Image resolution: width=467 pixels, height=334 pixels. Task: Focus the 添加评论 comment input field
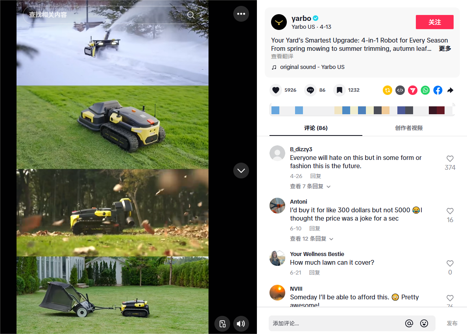[x=336, y=324]
